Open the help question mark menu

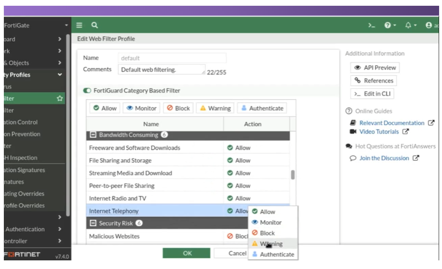coord(390,25)
